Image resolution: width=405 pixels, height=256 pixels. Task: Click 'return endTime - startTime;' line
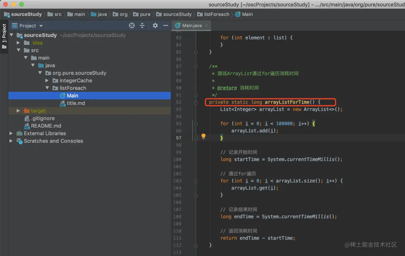pyautogui.click(x=258, y=238)
